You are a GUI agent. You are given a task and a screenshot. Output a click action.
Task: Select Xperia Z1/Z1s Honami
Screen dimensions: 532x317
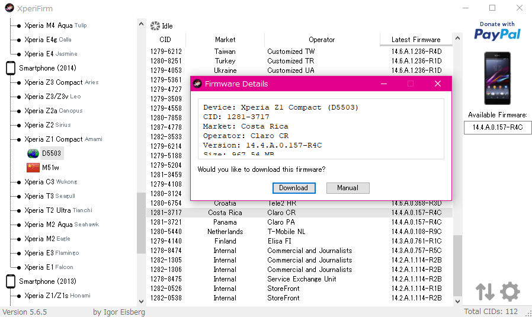pos(57,296)
